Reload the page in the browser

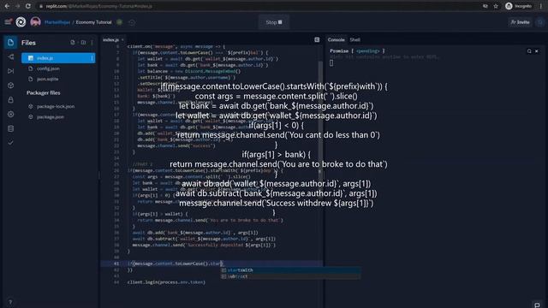point(28,6)
